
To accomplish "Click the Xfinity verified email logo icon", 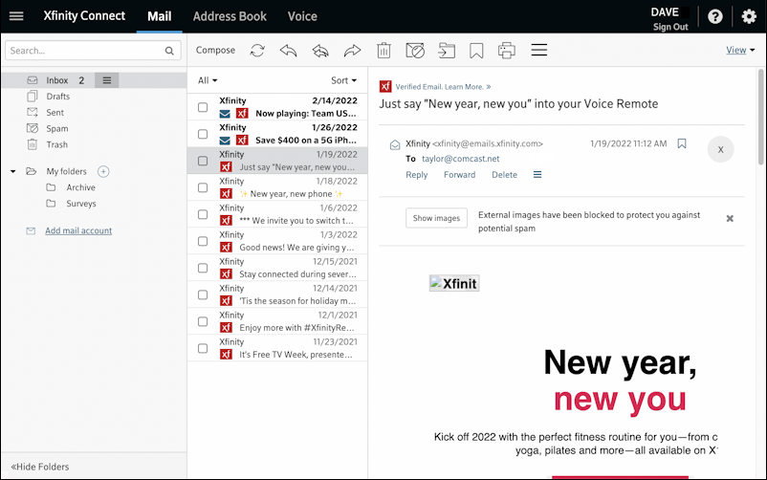I will (385, 87).
